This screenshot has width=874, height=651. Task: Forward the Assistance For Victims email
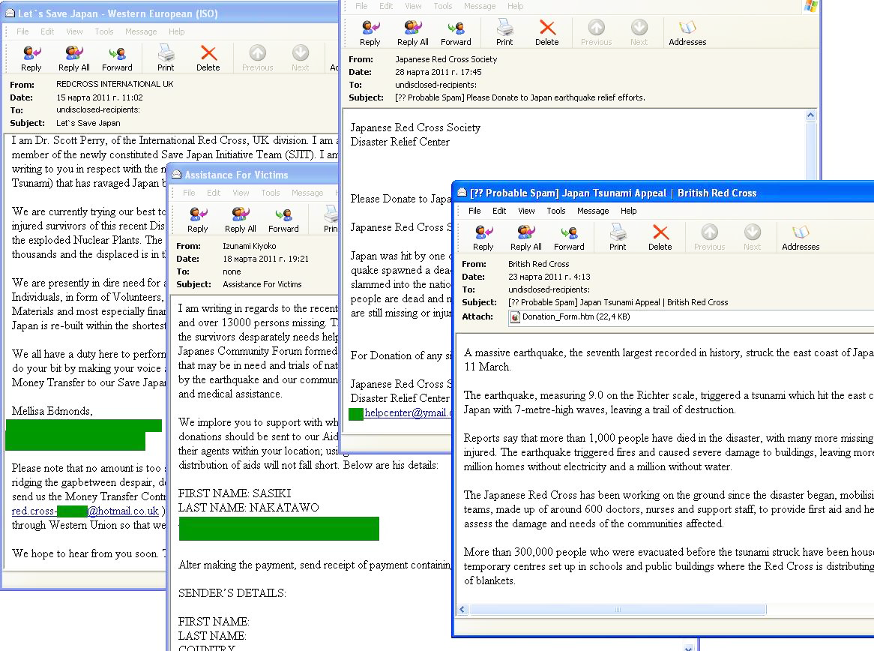point(283,220)
